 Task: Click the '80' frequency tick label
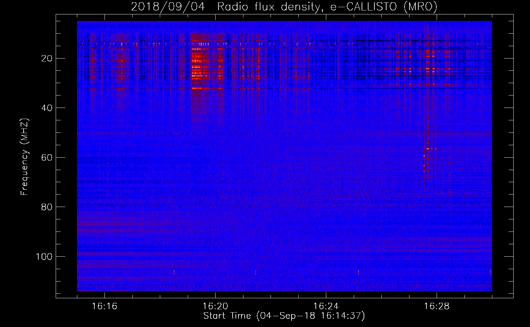[47, 207]
